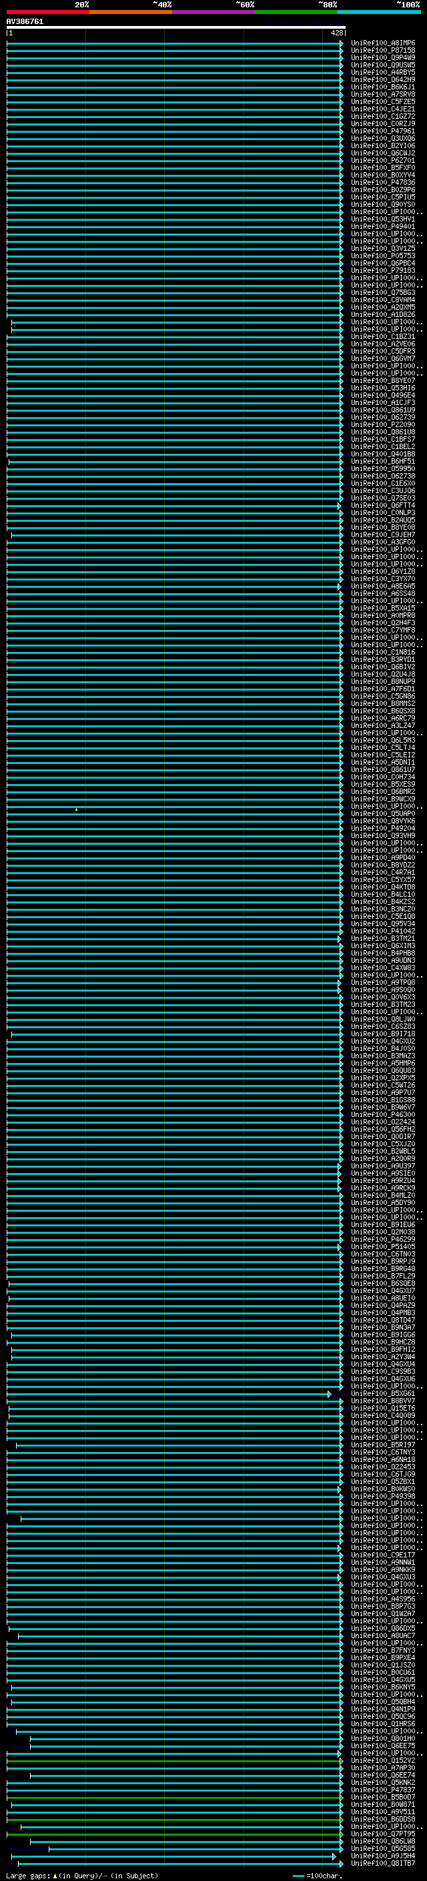
Task: Open hit UniRef100_B3MAZ3
Action: [x=383, y=1056]
